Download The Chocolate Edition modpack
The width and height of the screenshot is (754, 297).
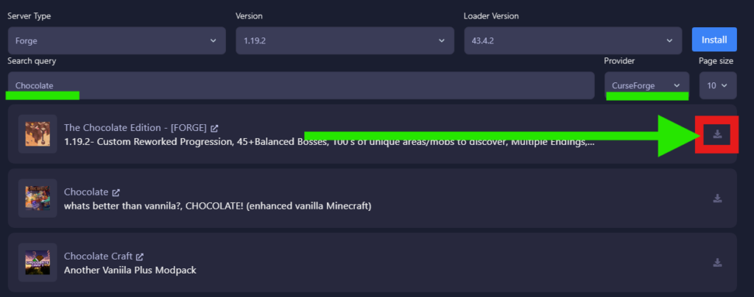coord(717,135)
